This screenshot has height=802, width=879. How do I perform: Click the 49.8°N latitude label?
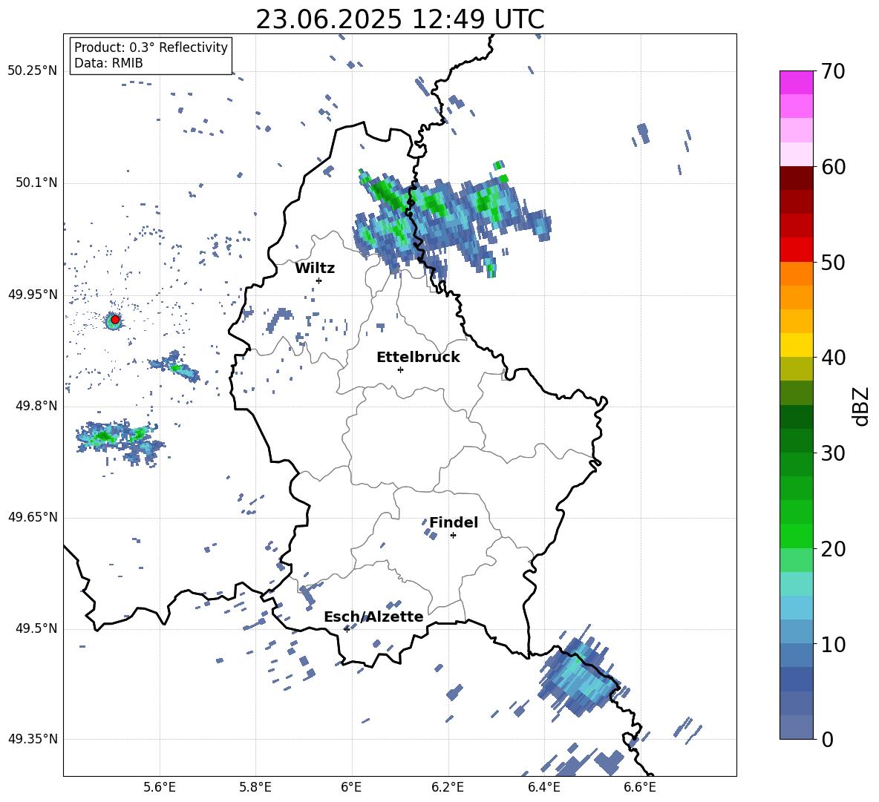[x=36, y=406]
